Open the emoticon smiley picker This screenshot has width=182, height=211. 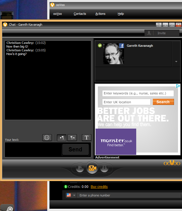tap(47, 138)
